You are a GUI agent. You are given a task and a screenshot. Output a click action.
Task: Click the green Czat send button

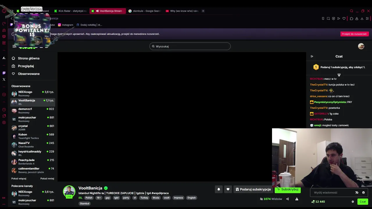(x=363, y=201)
